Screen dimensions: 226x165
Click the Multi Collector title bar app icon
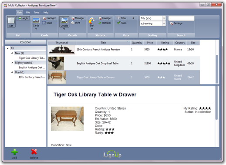(x=6, y=5)
